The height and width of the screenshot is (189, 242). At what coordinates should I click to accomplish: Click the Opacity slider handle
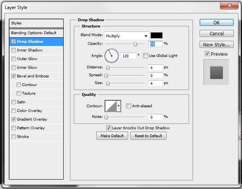(x=135, y=44)
